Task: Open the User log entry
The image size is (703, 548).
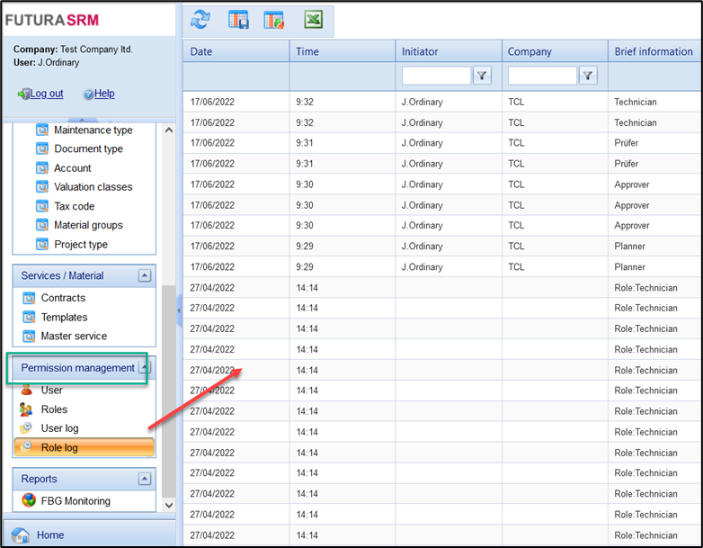Action: pyautogui.click(x=59, y=428)
